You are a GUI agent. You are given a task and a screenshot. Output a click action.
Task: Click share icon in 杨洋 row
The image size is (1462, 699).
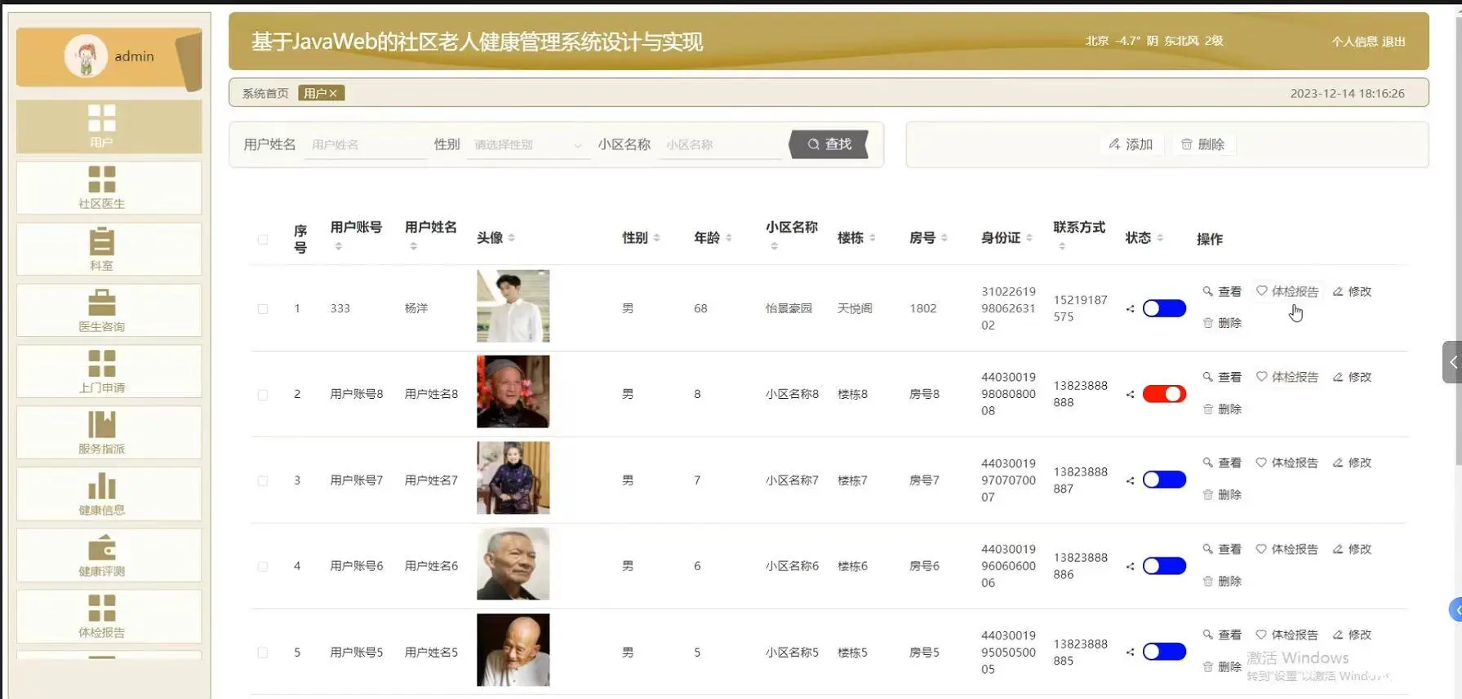point(1131,309)
